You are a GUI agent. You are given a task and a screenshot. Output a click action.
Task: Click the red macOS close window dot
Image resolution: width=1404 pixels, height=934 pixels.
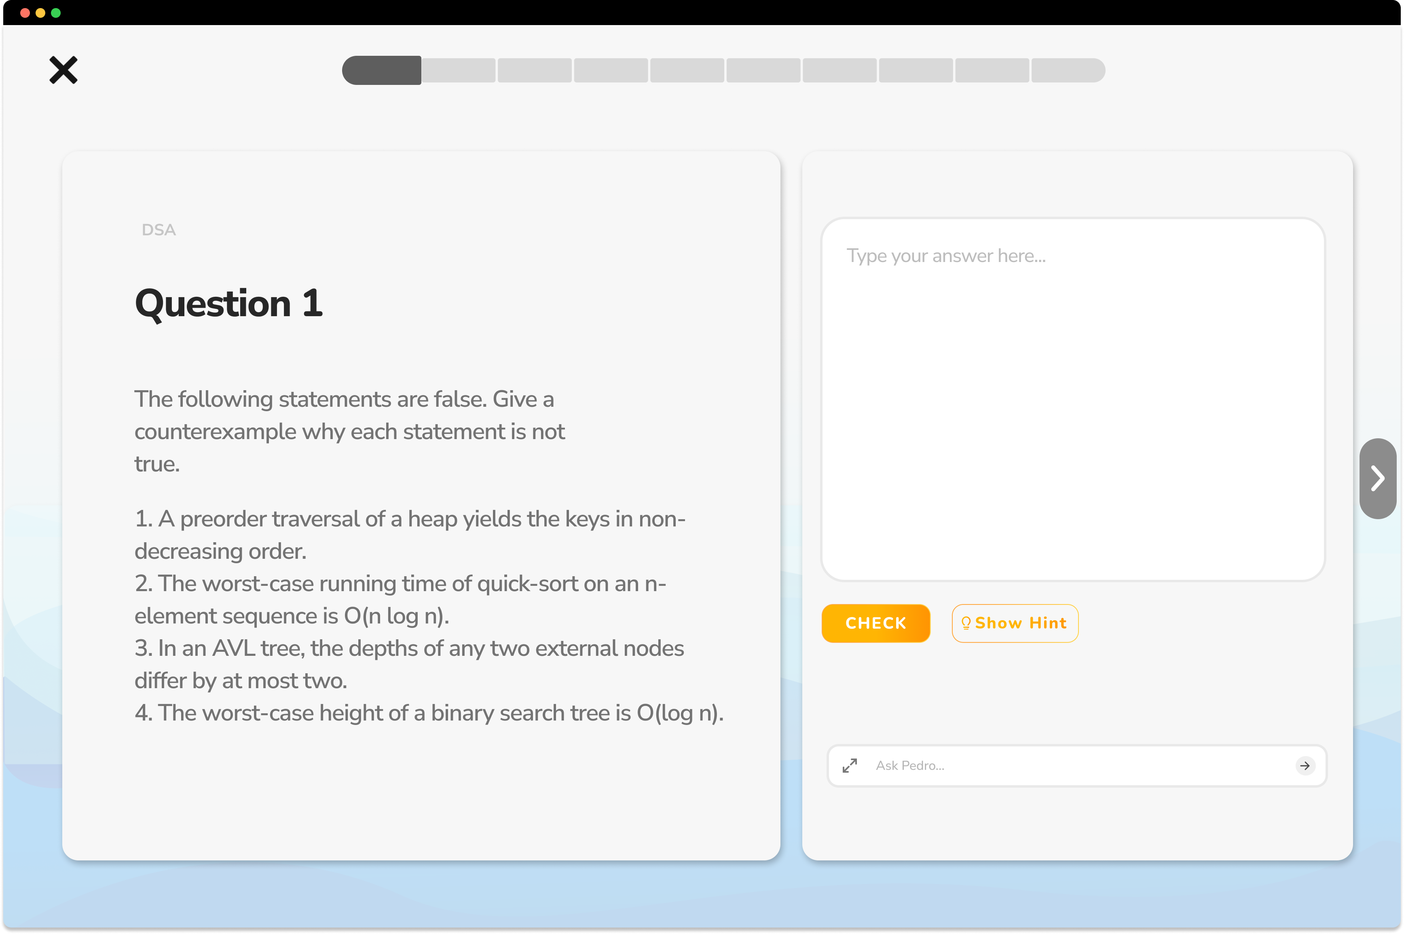point(25,13)
